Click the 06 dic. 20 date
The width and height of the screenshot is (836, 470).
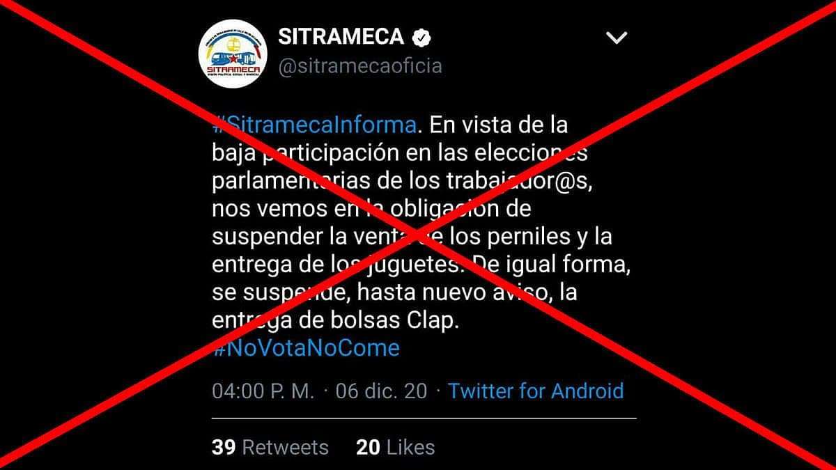coord(381,391)
